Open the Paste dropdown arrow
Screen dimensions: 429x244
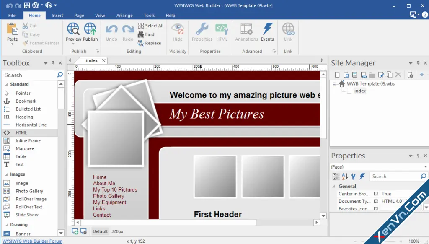[12, 44]
